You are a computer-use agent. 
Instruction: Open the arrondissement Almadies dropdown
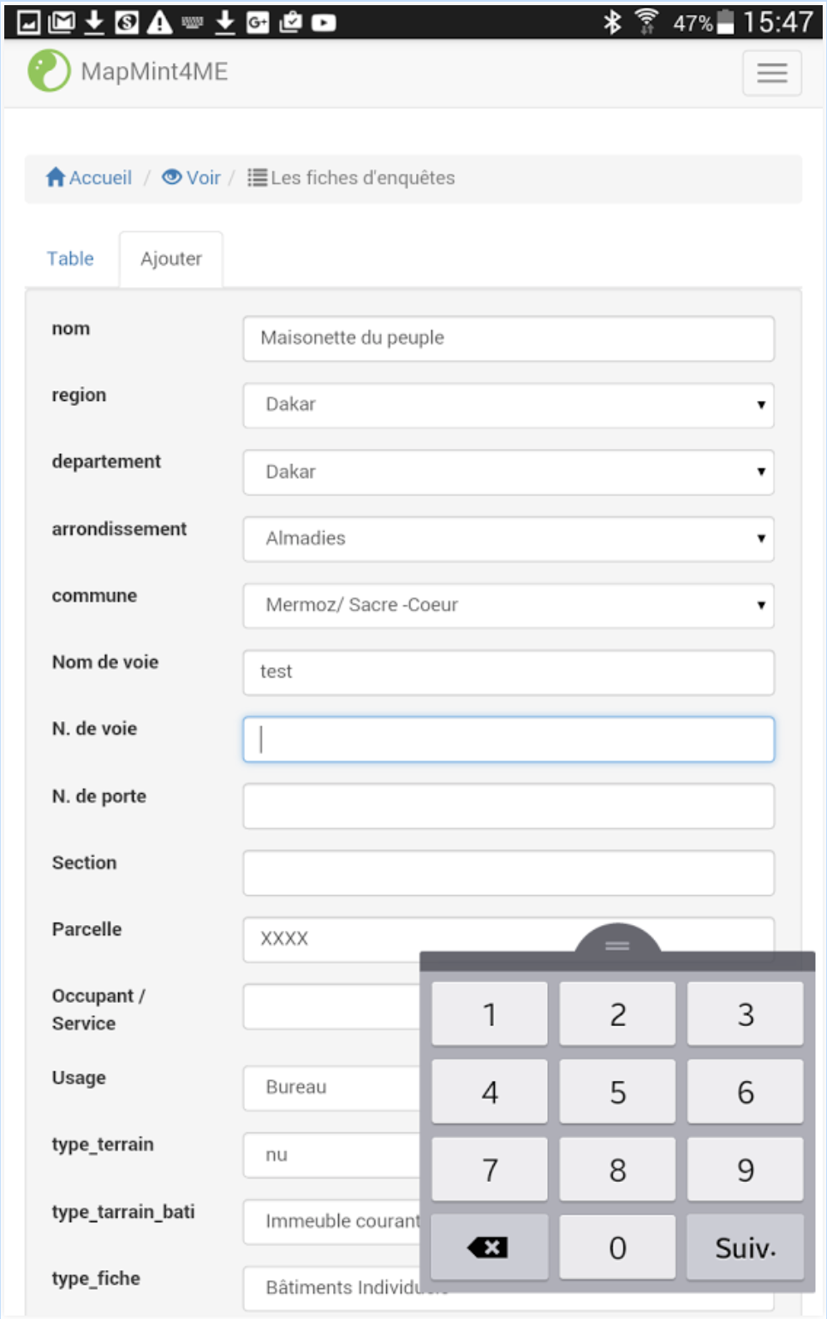(509, 539)
